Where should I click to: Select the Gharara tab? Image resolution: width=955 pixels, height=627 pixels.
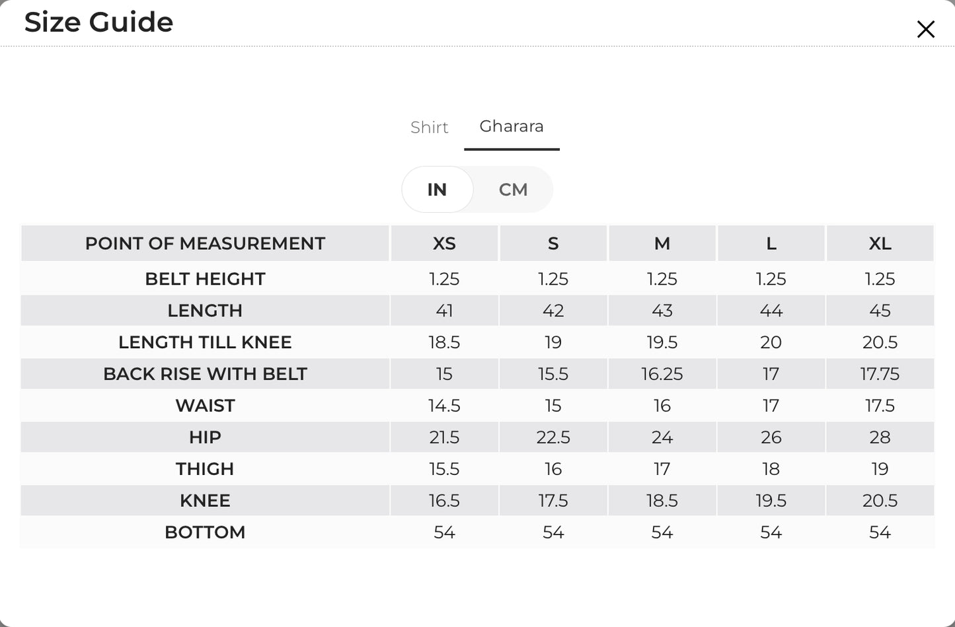[512, 126]
